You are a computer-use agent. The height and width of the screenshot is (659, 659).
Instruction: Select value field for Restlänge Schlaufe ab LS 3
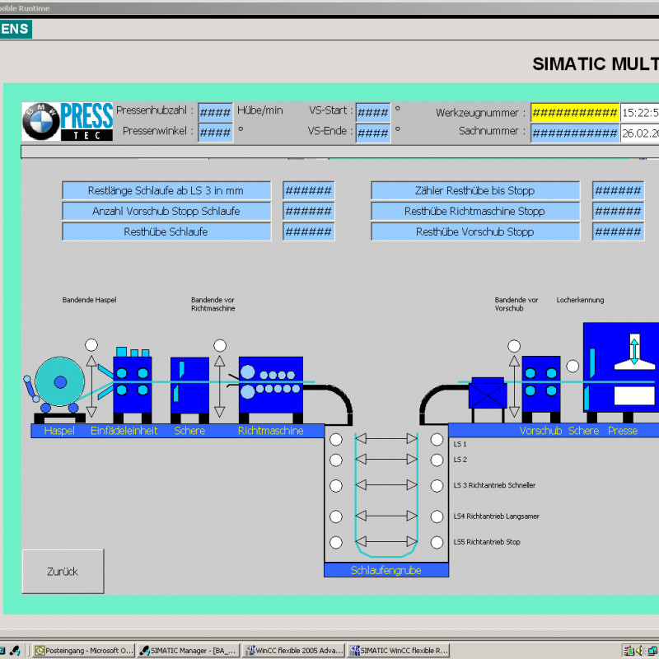tap(308, 190)
